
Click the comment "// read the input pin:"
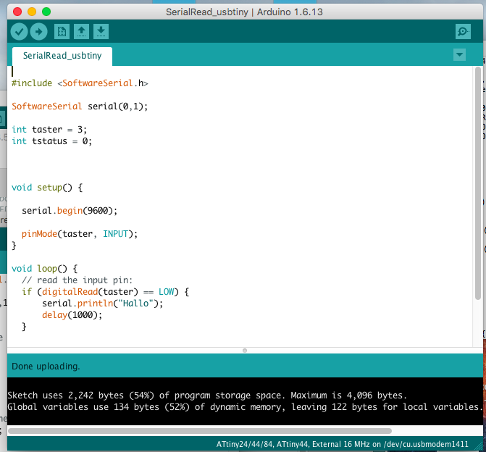[x=77, y=280]
